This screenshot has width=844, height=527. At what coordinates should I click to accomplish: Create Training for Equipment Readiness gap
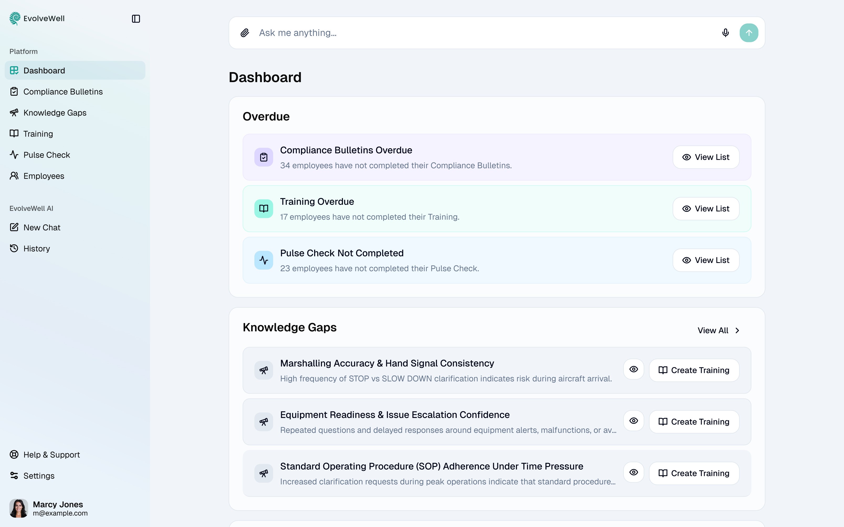point(693,421)
